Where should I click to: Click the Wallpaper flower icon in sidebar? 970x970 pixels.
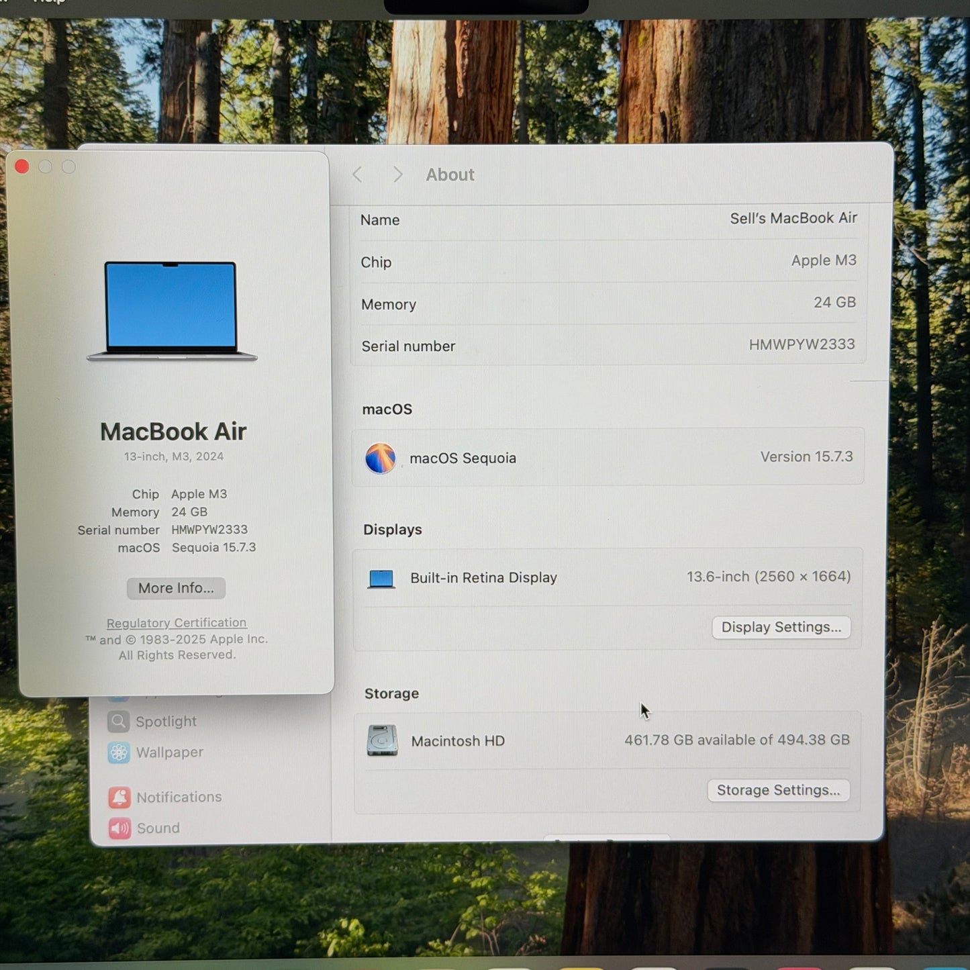click(119, 753)
